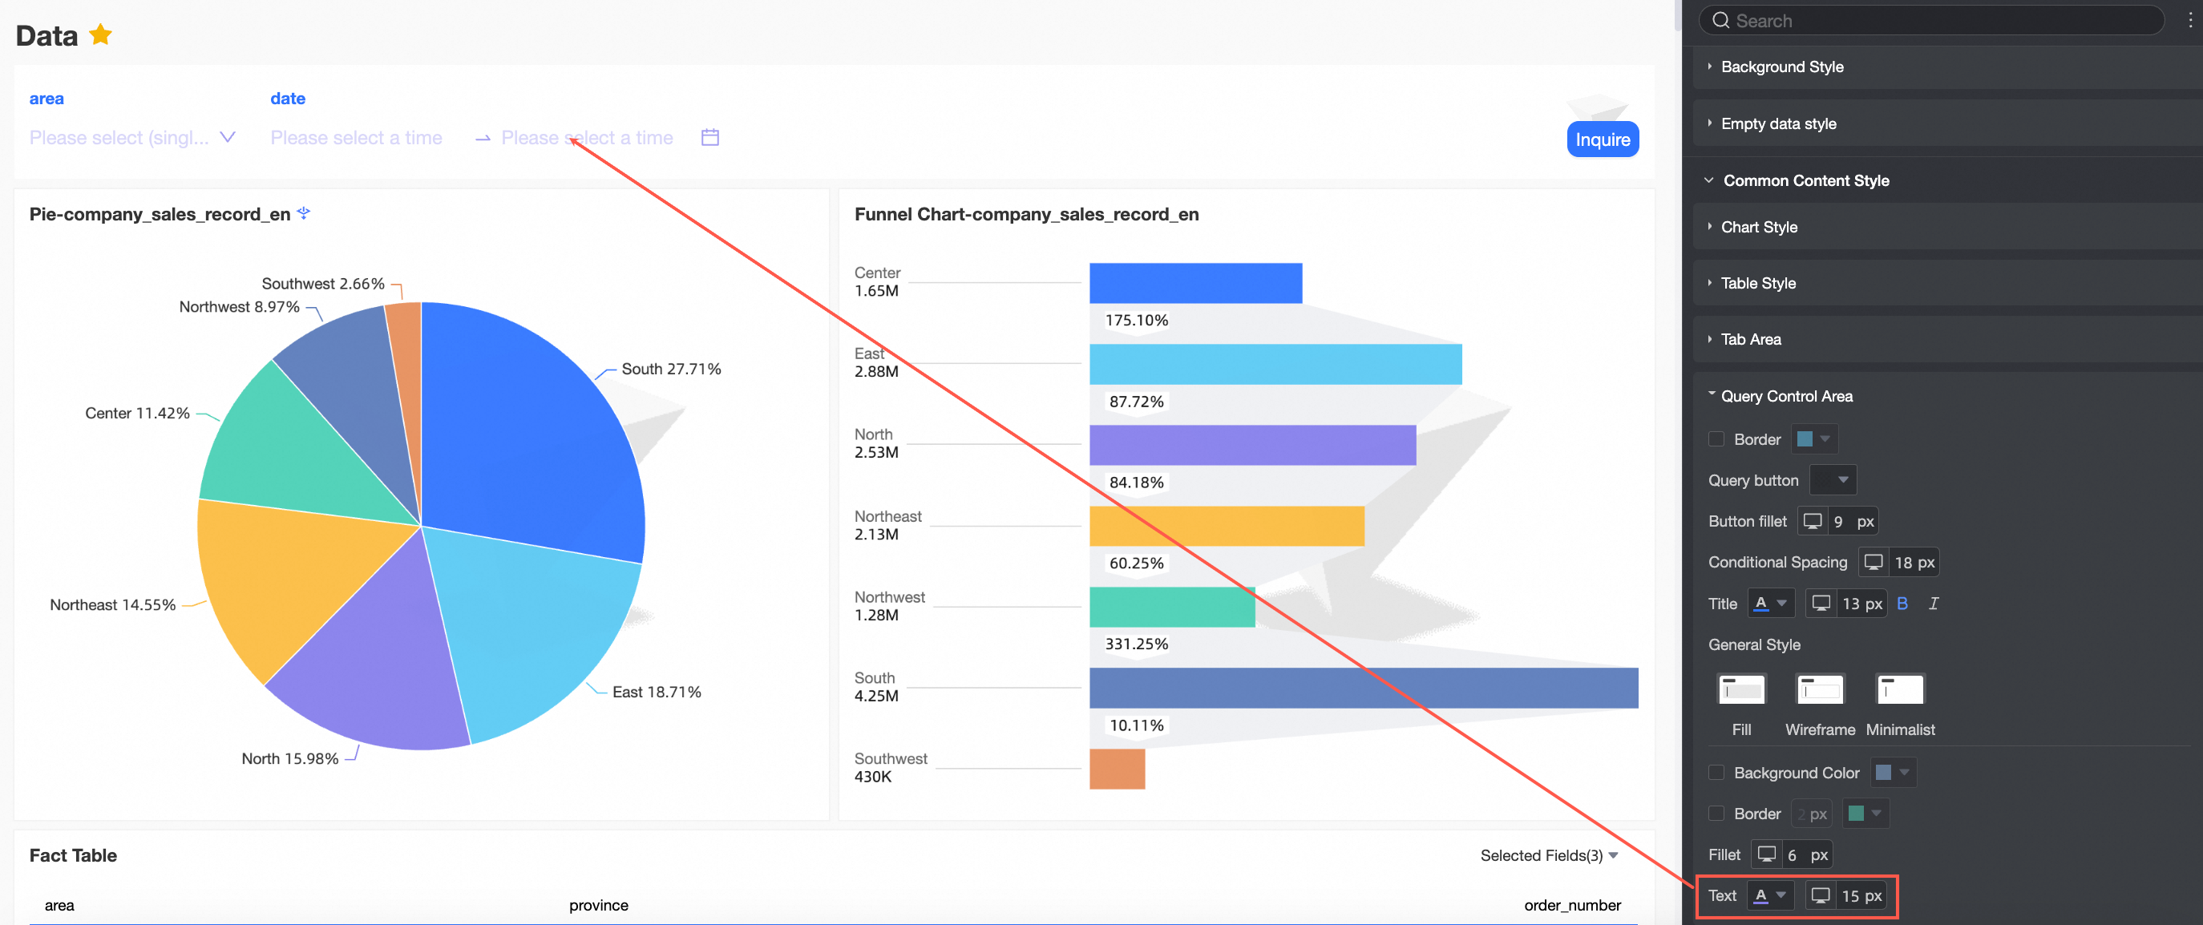Screen dimensions: 2203x925
Task: Enable the Query Control Area Border checkbox
Action: coord(1716,439)
